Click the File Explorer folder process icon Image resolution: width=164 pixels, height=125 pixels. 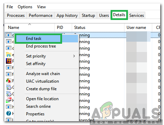tap(9, 54)
